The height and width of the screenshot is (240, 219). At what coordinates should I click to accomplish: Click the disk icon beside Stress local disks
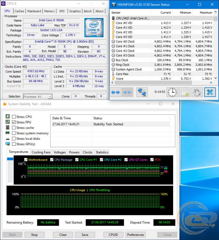click(8, 139)
